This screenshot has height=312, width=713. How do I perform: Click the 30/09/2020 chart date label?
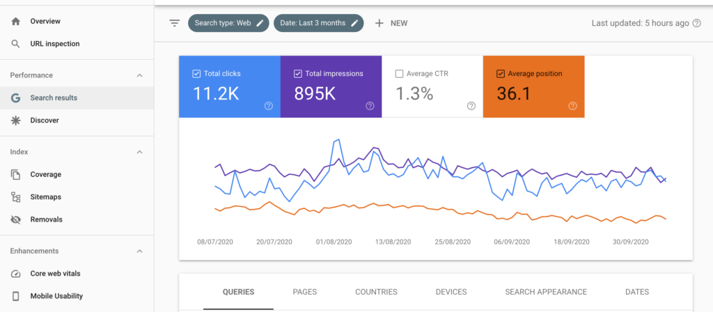(x=631, y=242)
